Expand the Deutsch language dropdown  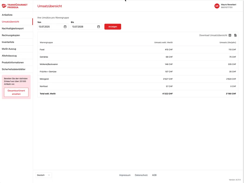pyautogui.click(x=44, y=175)
